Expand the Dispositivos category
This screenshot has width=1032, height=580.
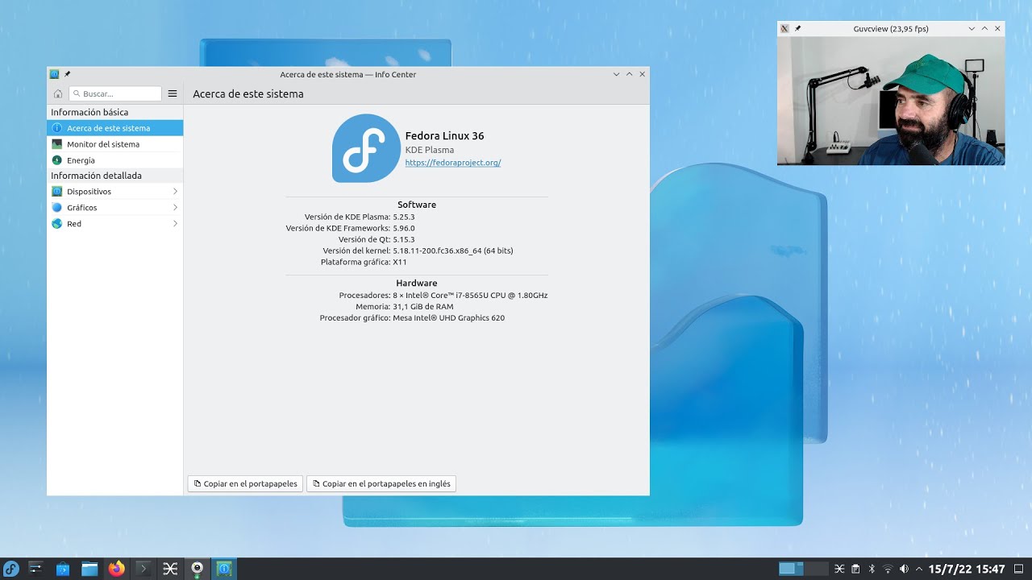pos(115,192)
